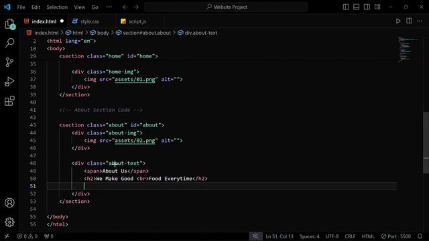Open the View menu
The image size is (429, 241).
pos(80,7)
